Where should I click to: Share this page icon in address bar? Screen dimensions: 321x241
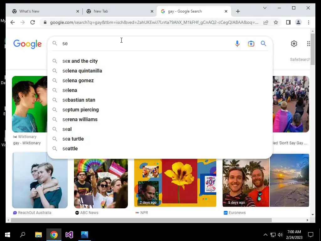[x=266, y=22]
